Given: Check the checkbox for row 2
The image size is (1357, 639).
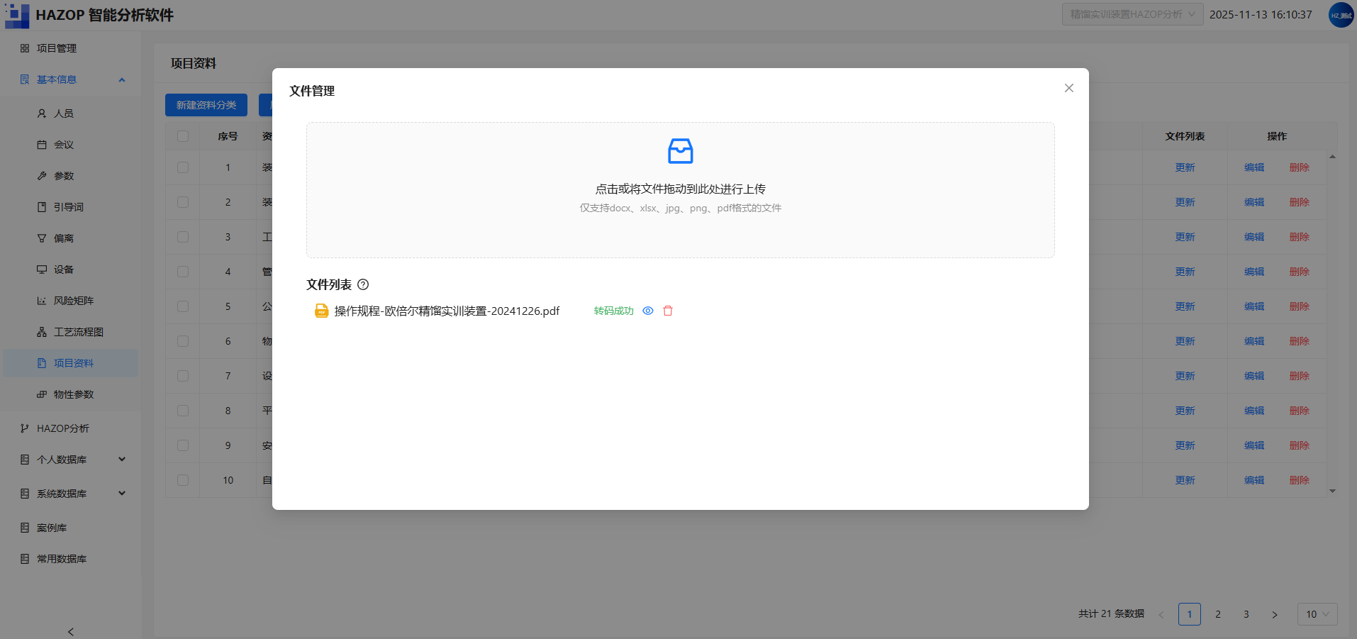Looking at the screenshot, I should (183, 202).
